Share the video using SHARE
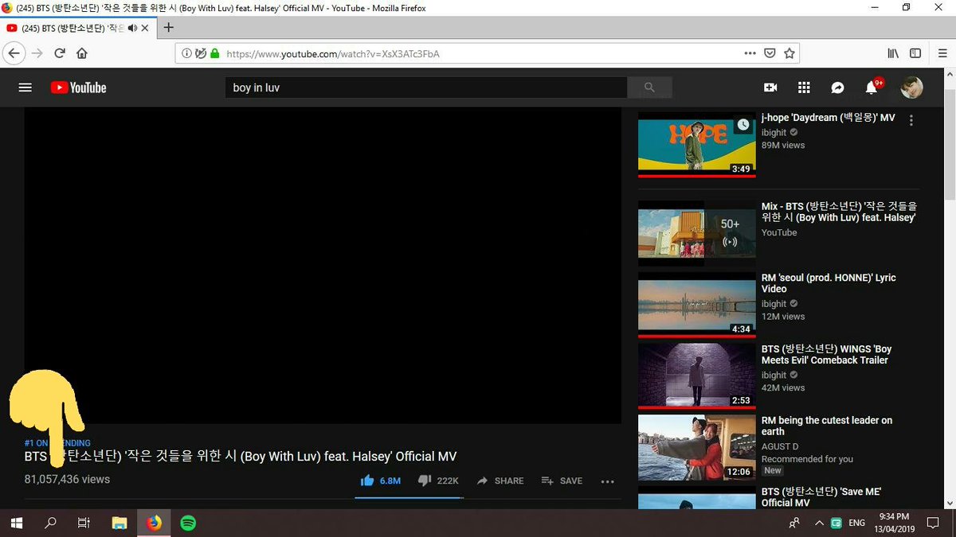The width and height of the screenshot is (956, 537). (500, 481)
